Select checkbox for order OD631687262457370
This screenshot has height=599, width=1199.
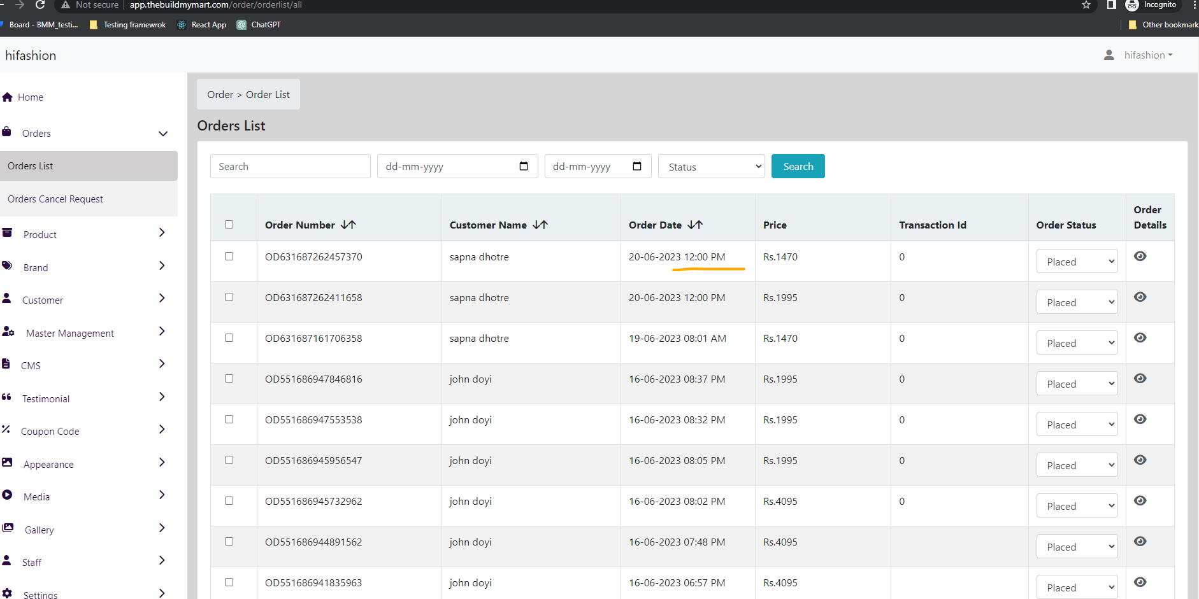click(x=229, y=256)
